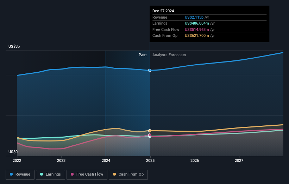Click the US$2.113b revenue value

click(194, 17)
